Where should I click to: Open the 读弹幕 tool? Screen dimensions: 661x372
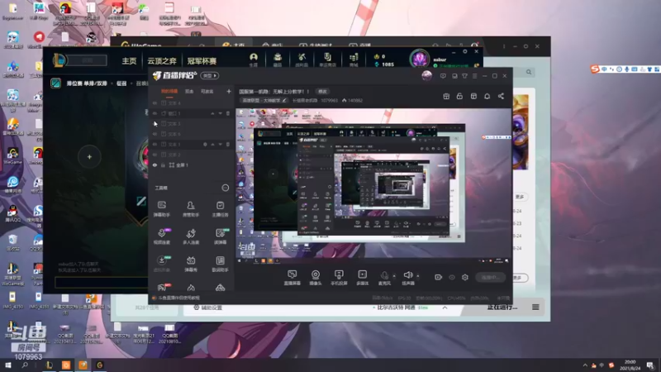tap(220, 236)
